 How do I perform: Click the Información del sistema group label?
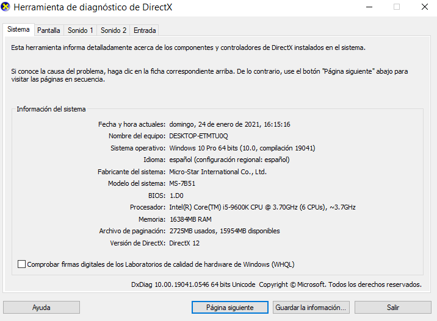click(x=51, y=109)
